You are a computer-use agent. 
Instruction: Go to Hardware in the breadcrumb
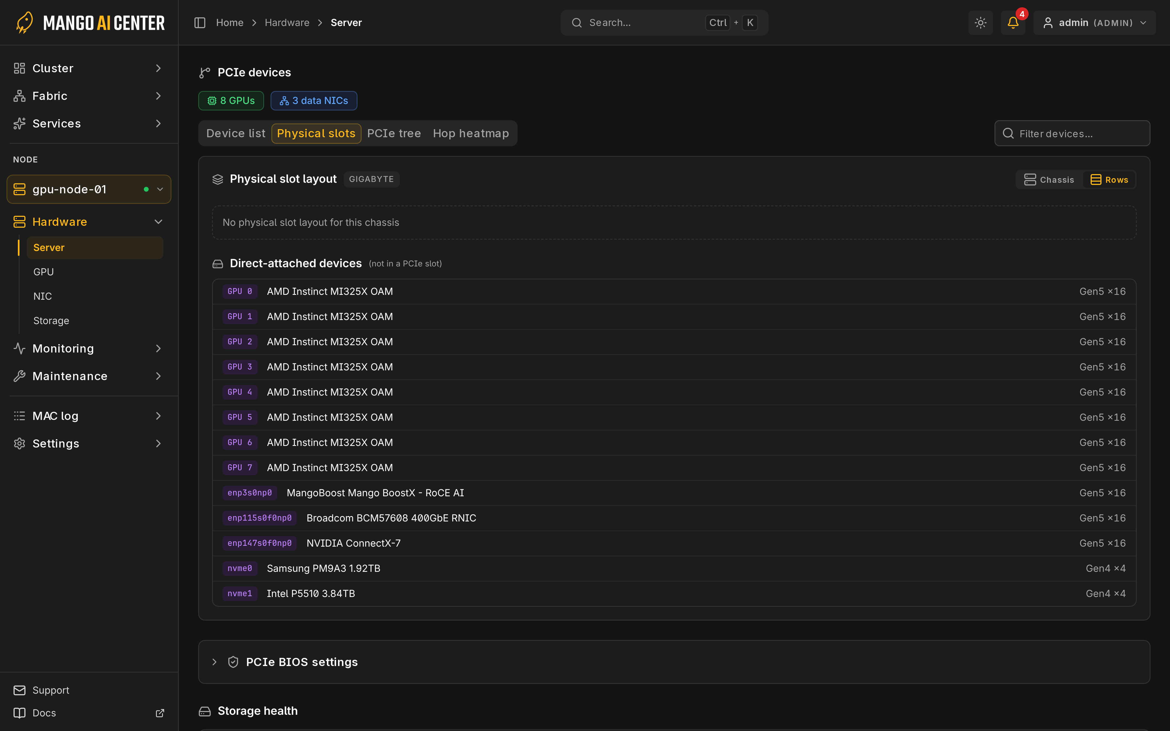[x=287, y=23]
